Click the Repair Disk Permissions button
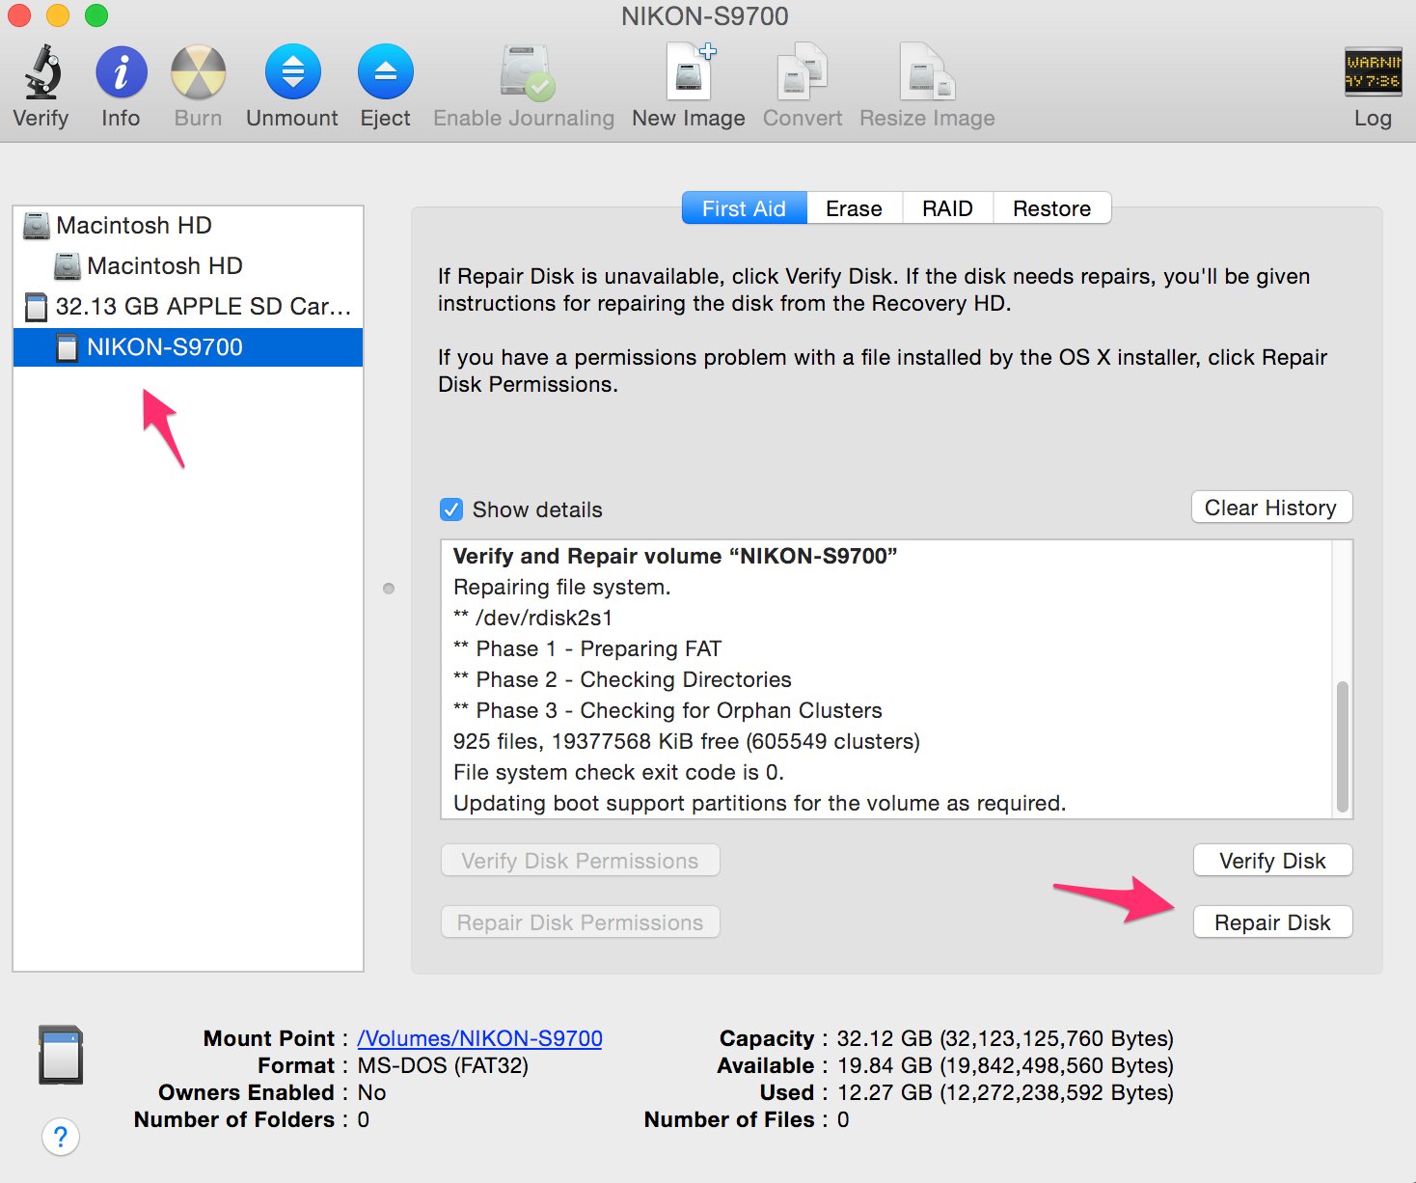The height and width of the screenshot is (1183, 1416). point(580,922)
